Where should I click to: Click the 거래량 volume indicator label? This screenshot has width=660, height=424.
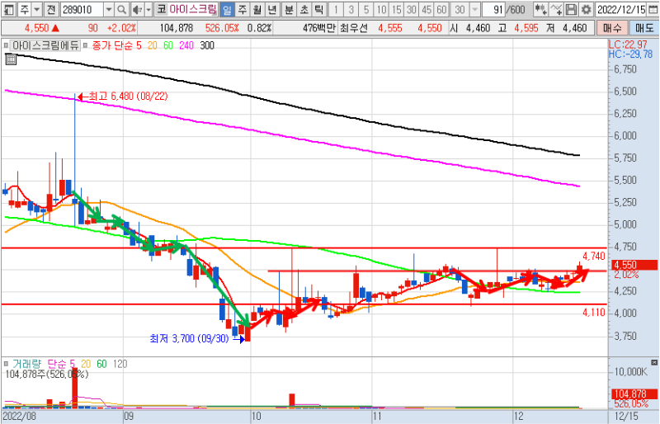pyautogui.click(x=27, y=363)
